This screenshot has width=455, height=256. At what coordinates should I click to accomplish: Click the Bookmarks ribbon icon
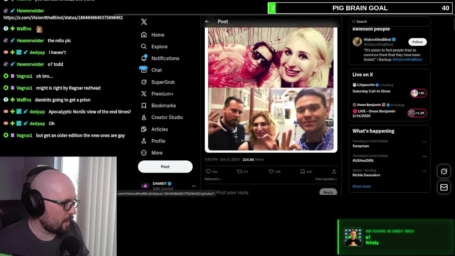coord(144,106)
